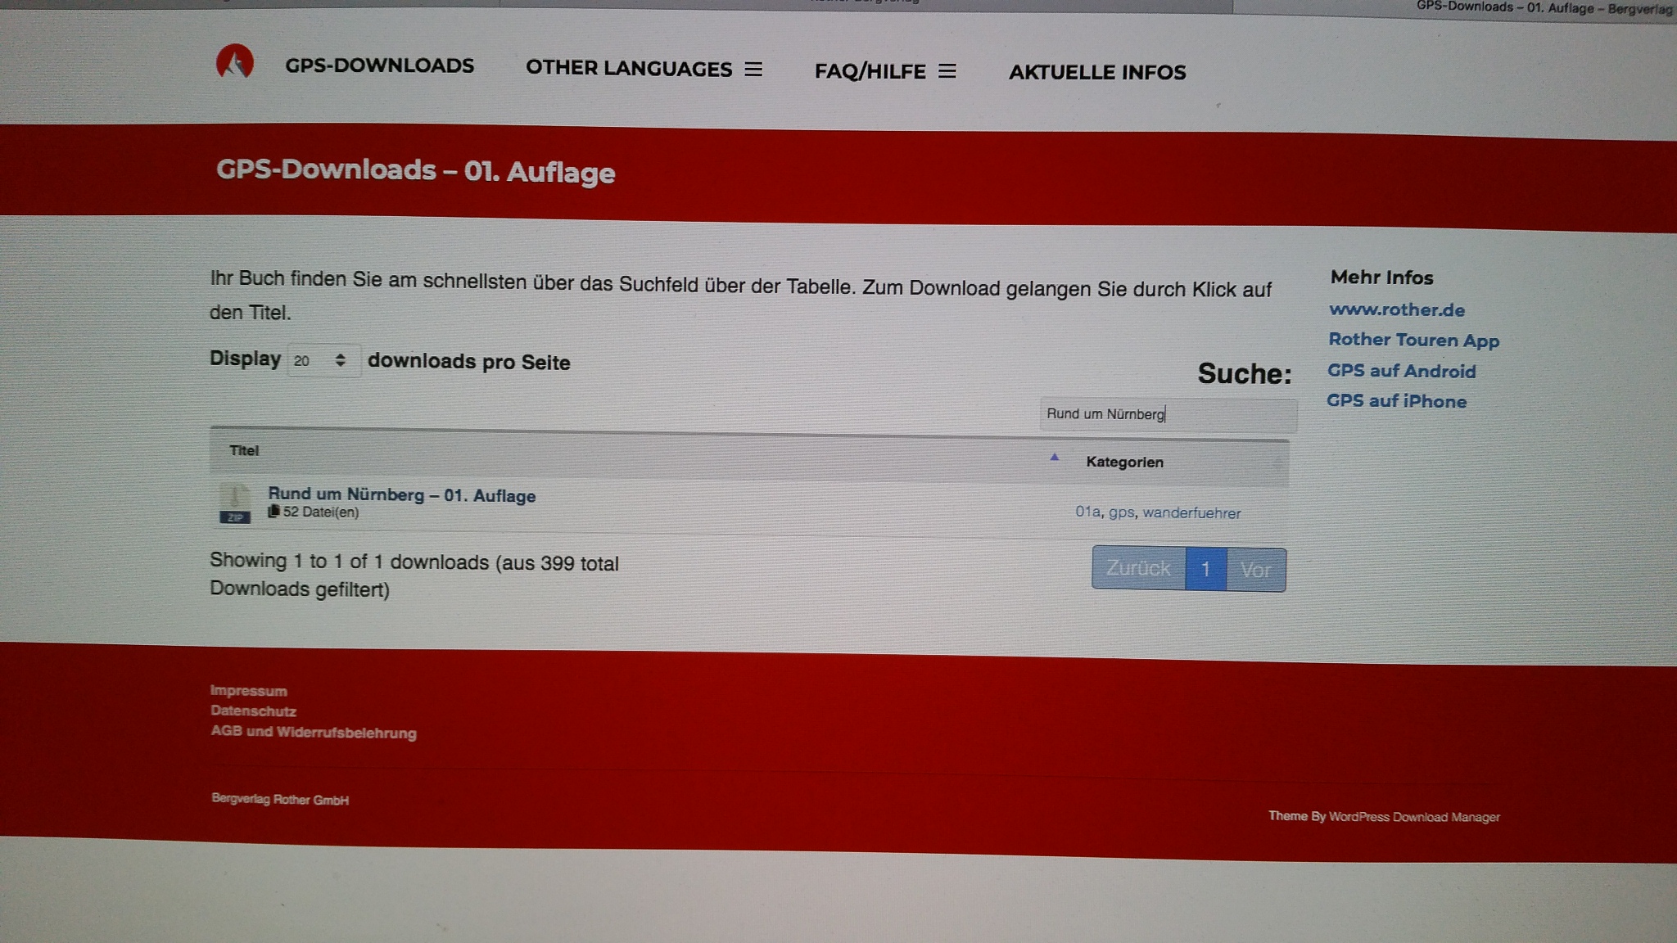Image resolution: width=1677 pixels, height=943 pixels.
Task: Go to AKTUELLE INFOS page
Action: 1097,72
